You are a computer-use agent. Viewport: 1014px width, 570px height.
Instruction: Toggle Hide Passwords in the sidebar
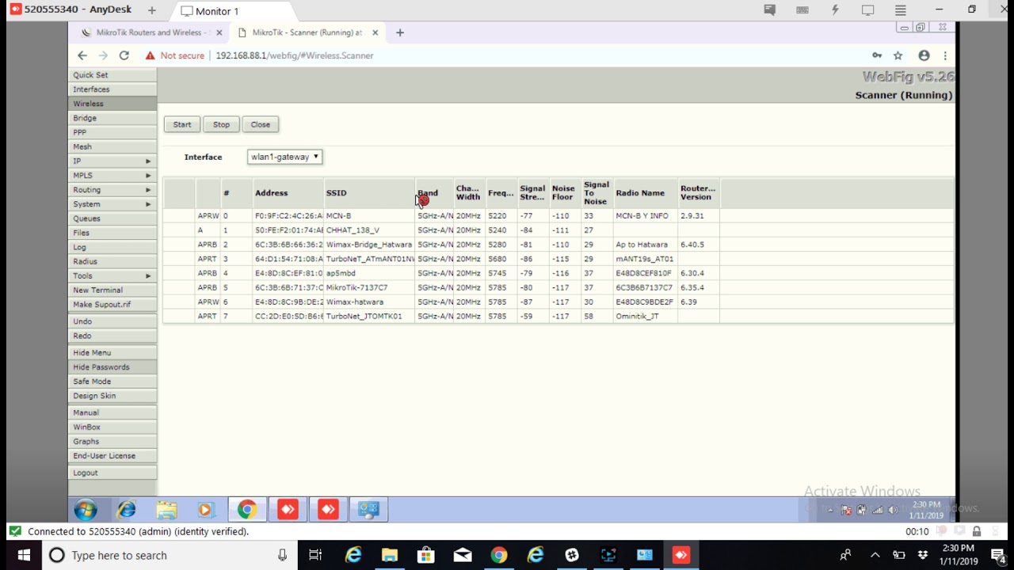(x=112, y=367)
